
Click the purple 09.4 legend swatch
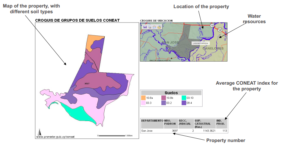184,103
